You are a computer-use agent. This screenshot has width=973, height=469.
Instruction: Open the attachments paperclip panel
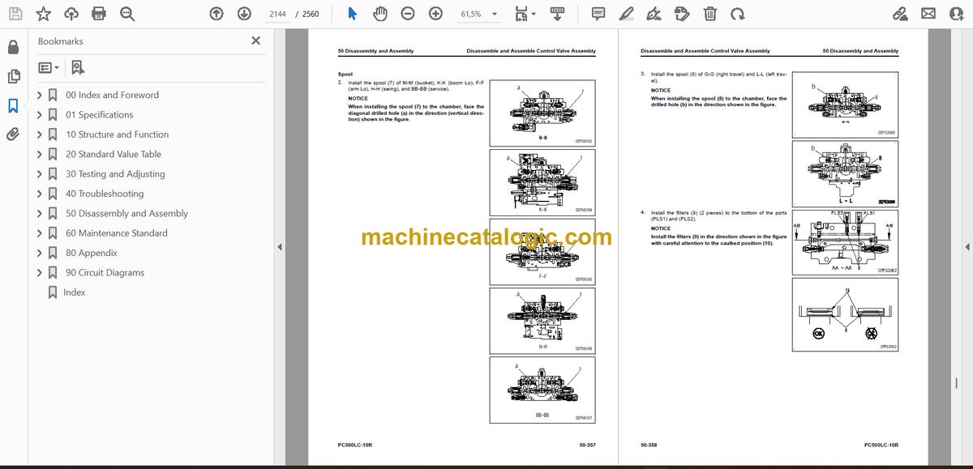13,134
